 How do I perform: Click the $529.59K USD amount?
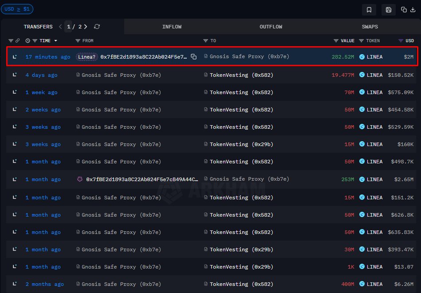click(401, 127)
